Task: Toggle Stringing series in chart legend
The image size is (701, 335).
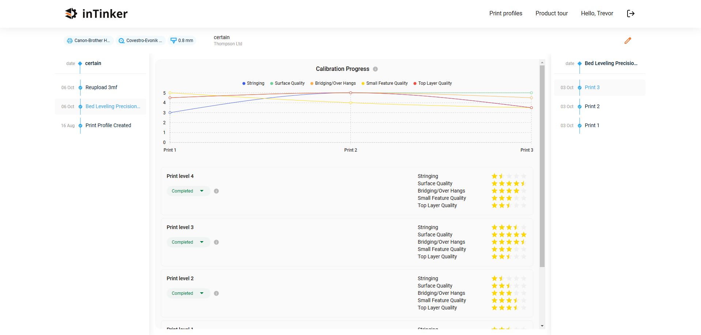Action: click(x=253, y=83)
